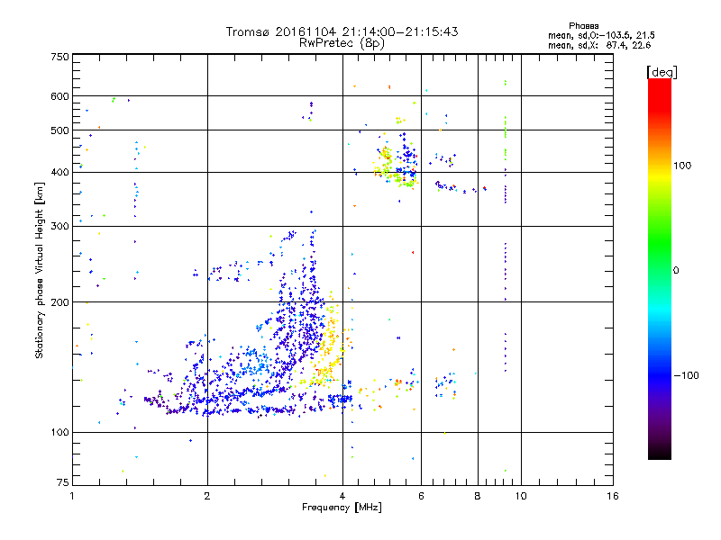Screen dimensions: 721x540
Task: Click the x-axis tick label "10"
Action: pos(521,496)
